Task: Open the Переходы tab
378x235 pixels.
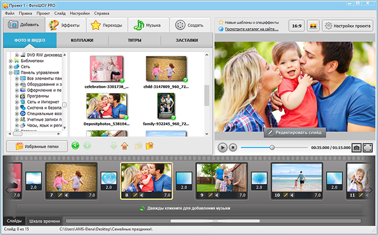Action: [107, 25]
